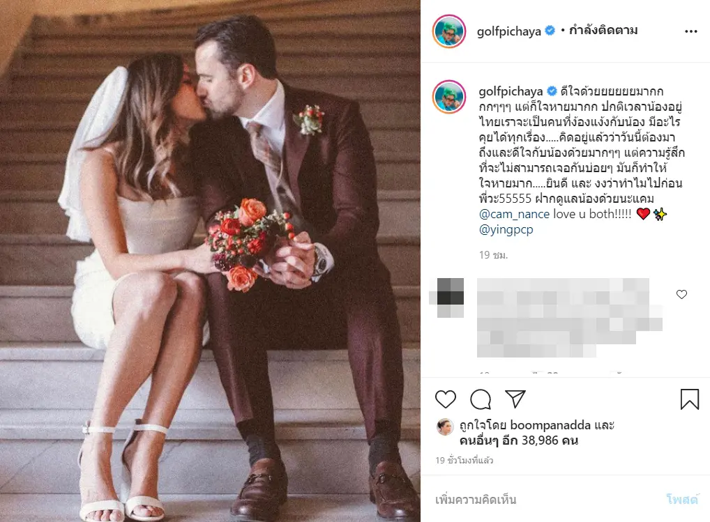710x522 pixels.
Task: Click golfpichaya avatar beside the caption
Action: tap(449, 96)
